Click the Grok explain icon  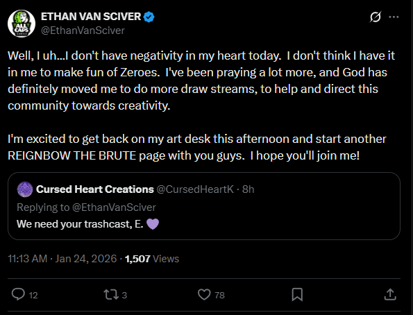click(x=375, y=17)
